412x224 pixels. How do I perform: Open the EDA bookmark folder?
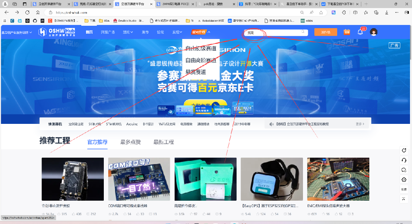pos(104,21)
